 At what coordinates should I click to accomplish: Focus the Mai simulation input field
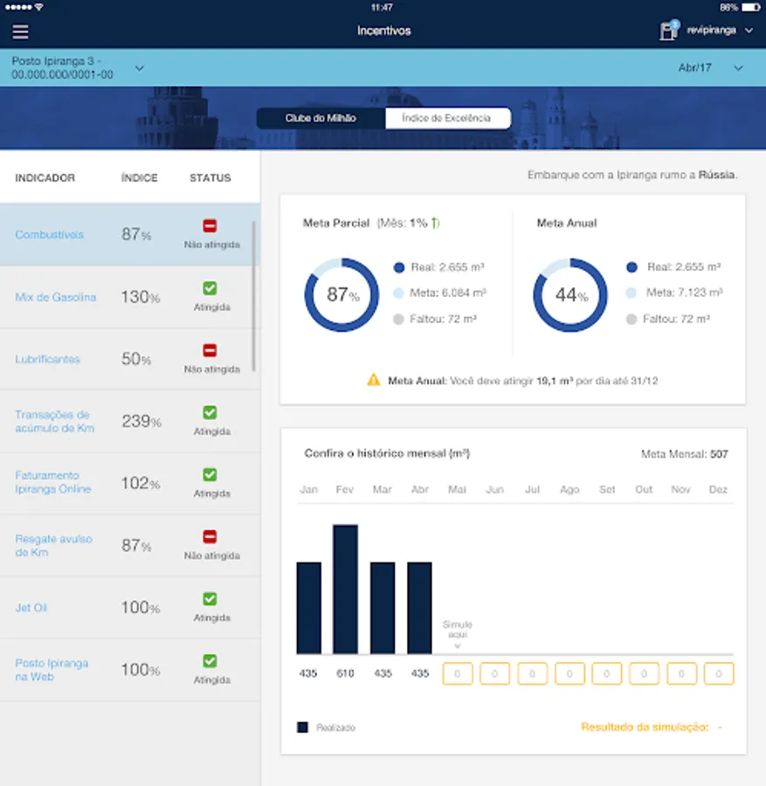[x=457, y=673]
